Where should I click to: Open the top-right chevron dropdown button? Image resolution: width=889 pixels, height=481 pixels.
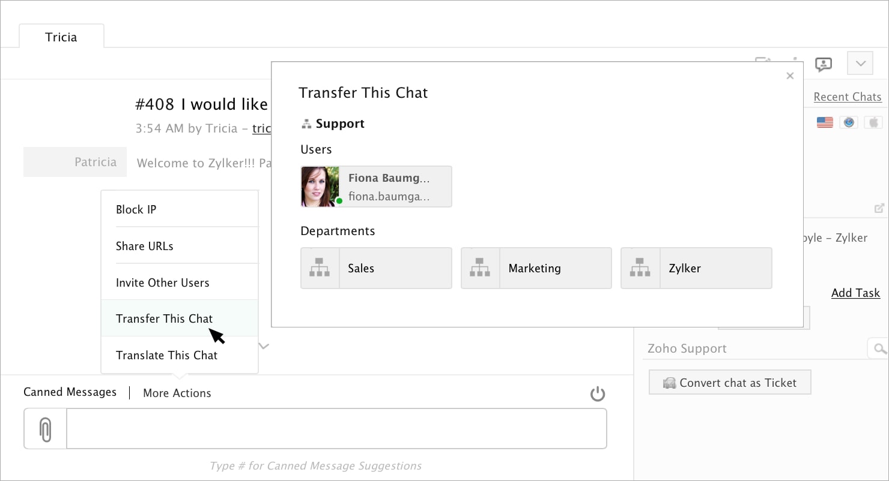(860, 63)
